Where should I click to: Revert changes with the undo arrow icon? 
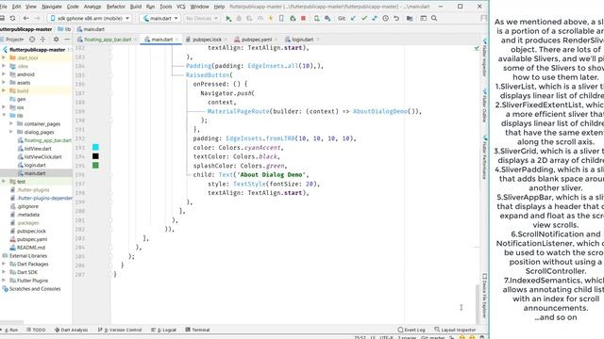[x=396, y=19]
